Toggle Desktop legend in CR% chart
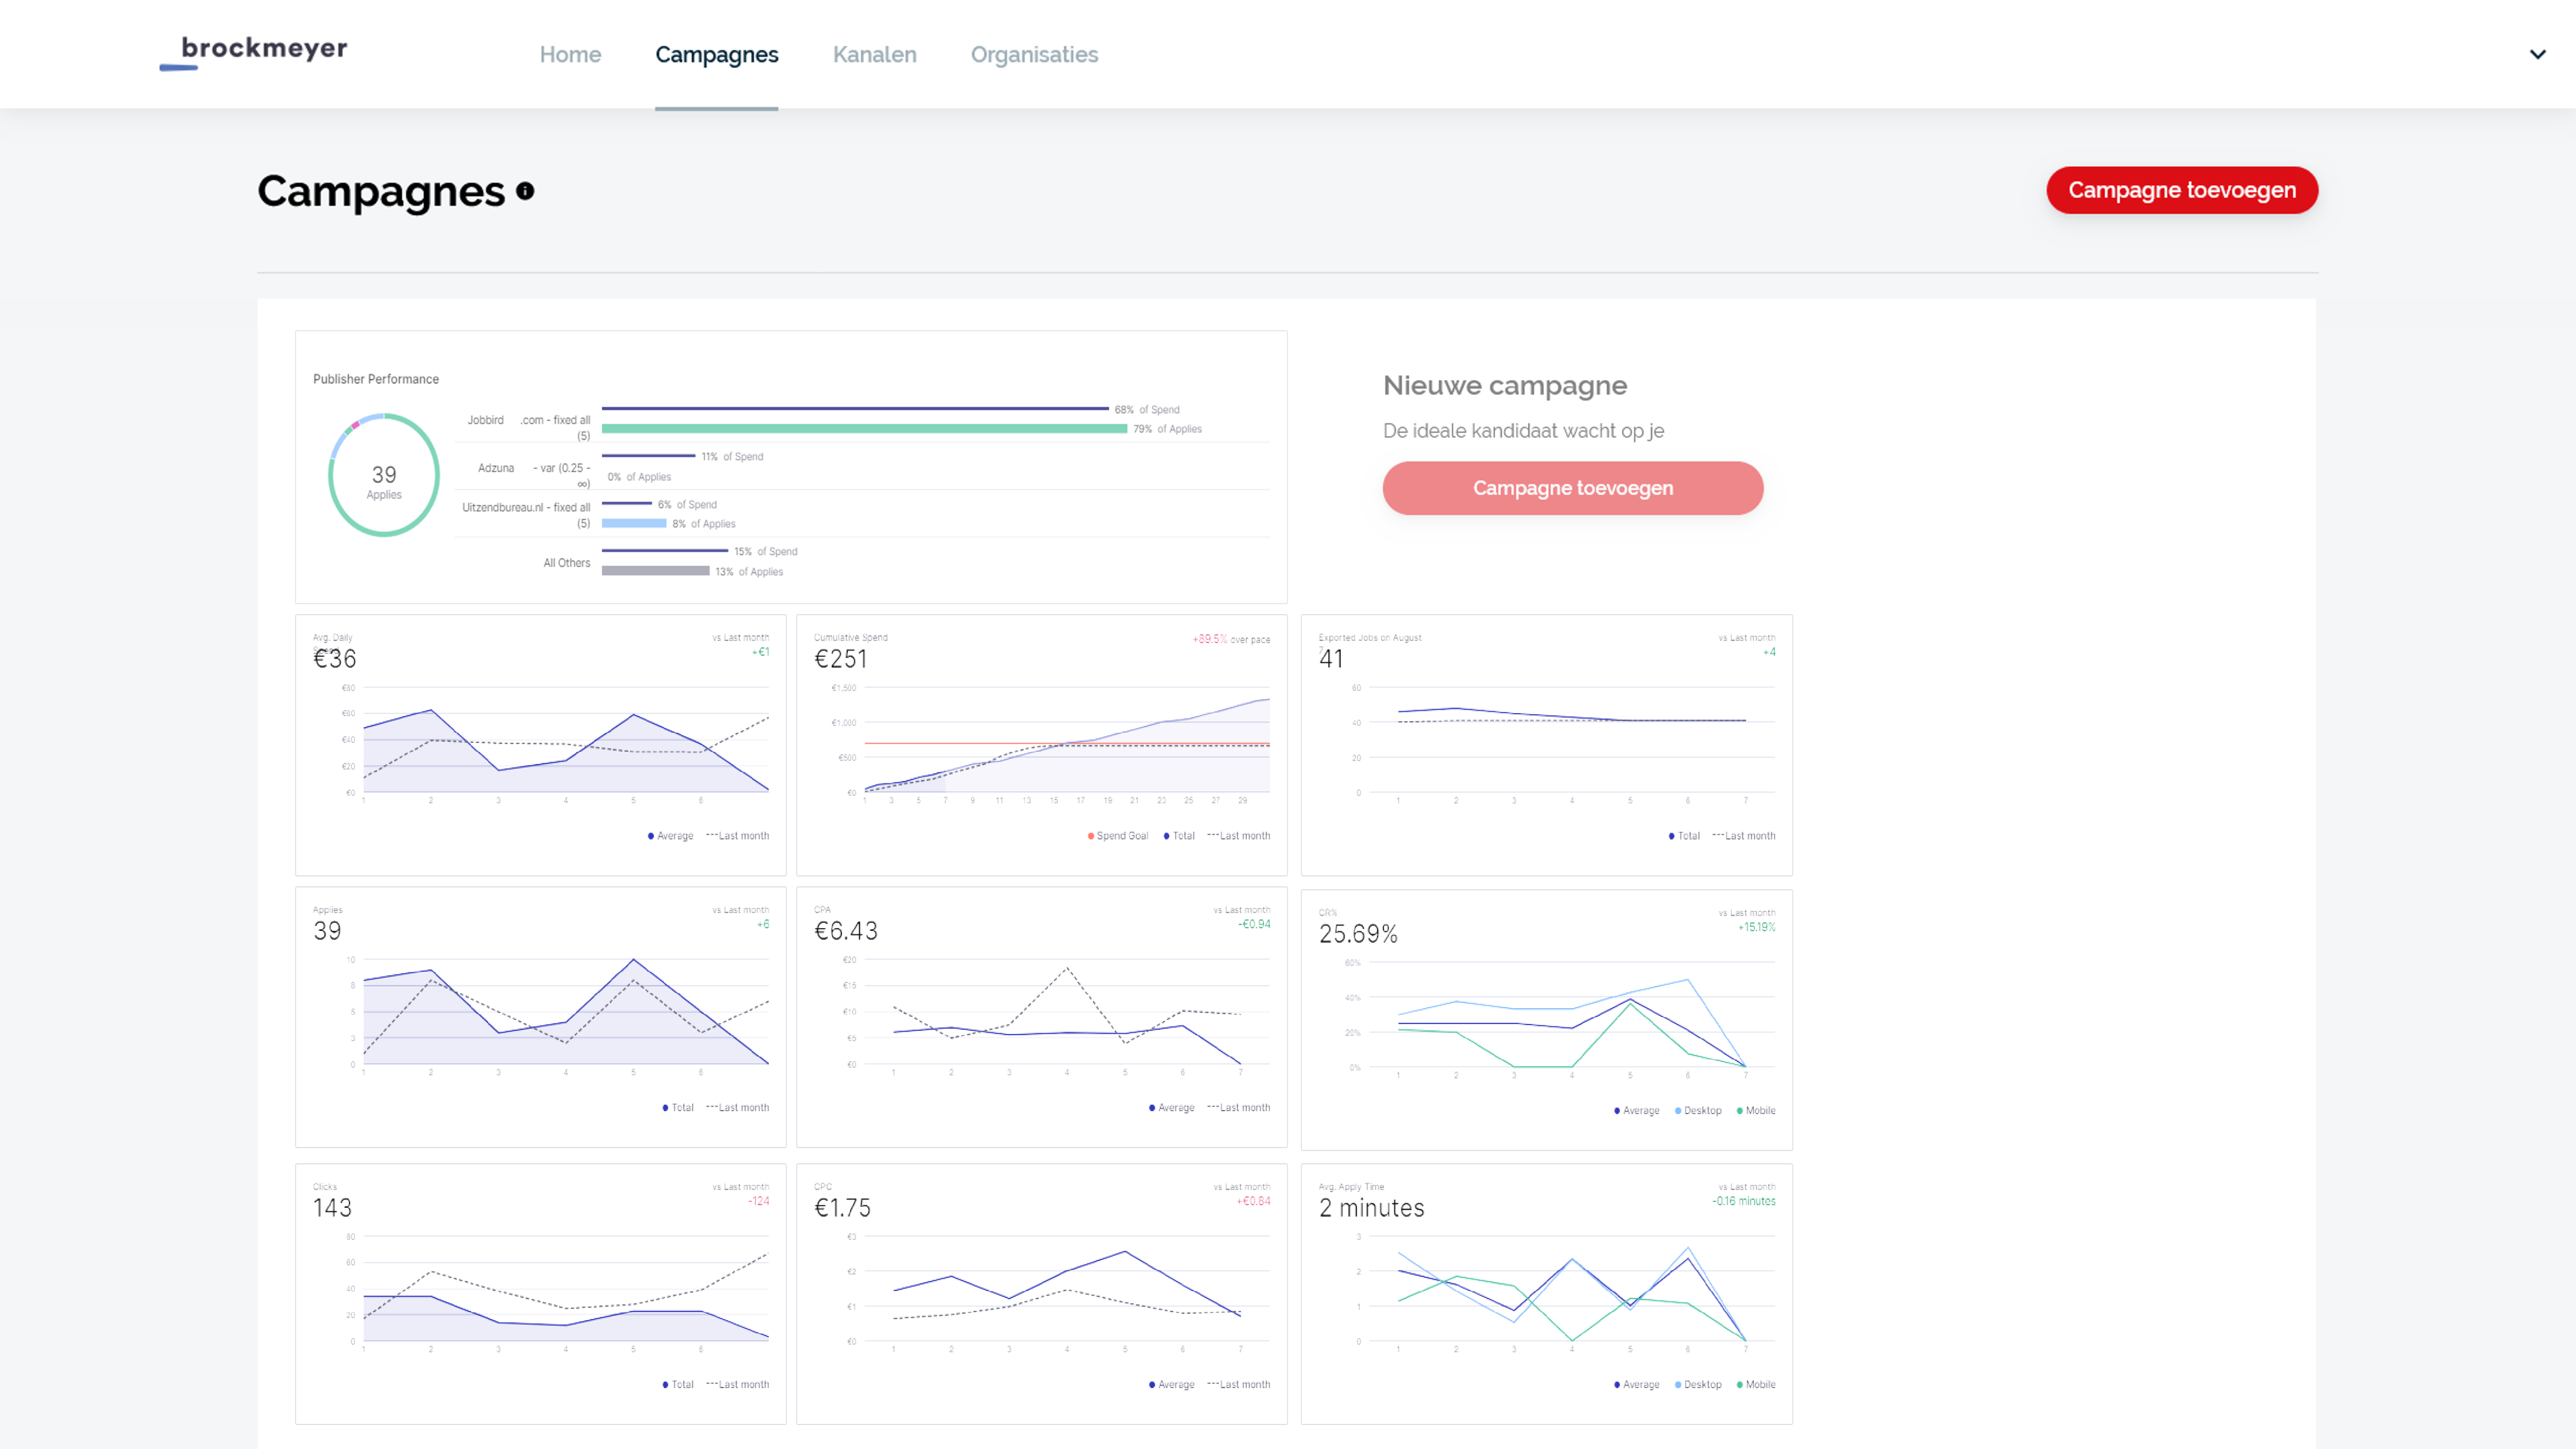The height and width of the screenshot is (1449, 2576). coord(1698,1111)
